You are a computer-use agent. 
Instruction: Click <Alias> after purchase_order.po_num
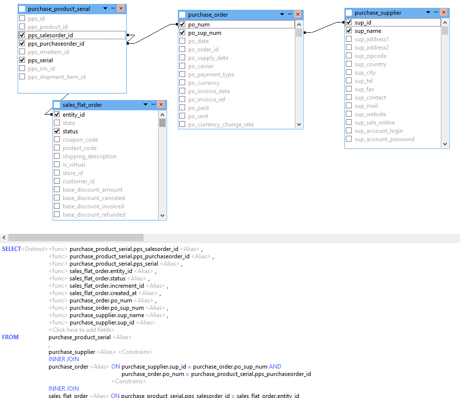pyautogui.click(x=144, y=300)
